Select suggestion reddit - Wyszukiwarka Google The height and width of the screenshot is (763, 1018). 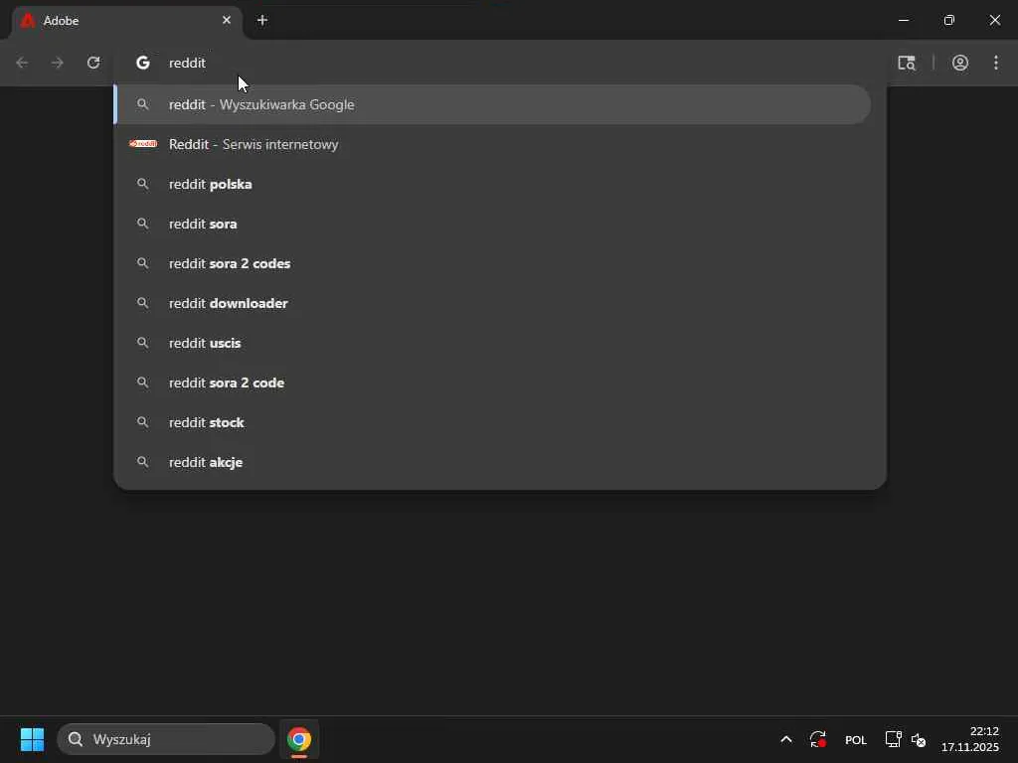pos(492,104)
